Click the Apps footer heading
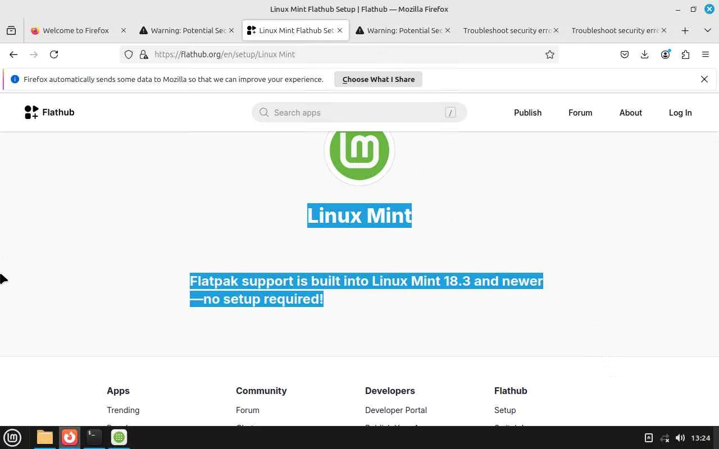 (x=118, y=391)
